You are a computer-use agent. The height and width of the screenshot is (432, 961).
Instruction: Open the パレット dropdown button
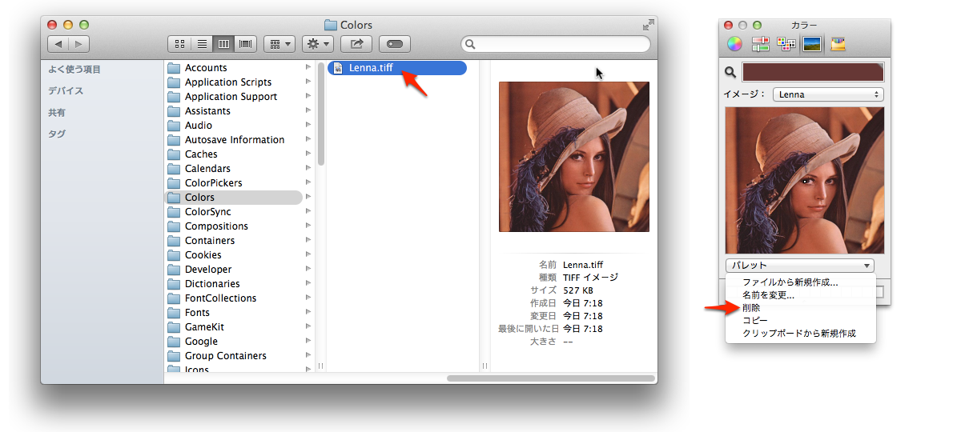tap(800, 266)
